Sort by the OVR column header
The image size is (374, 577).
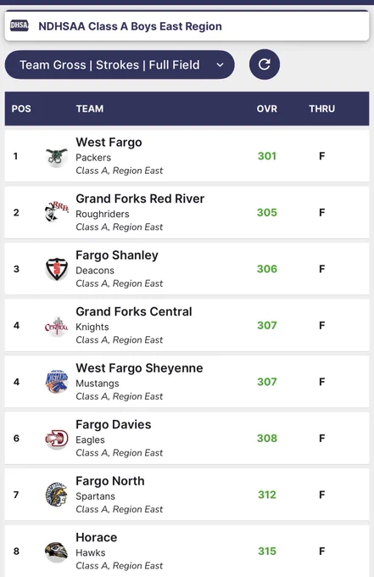[267, 109]
